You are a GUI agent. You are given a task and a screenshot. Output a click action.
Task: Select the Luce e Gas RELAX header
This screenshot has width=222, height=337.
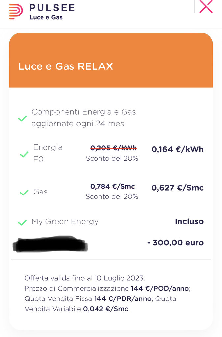(66, 66)
